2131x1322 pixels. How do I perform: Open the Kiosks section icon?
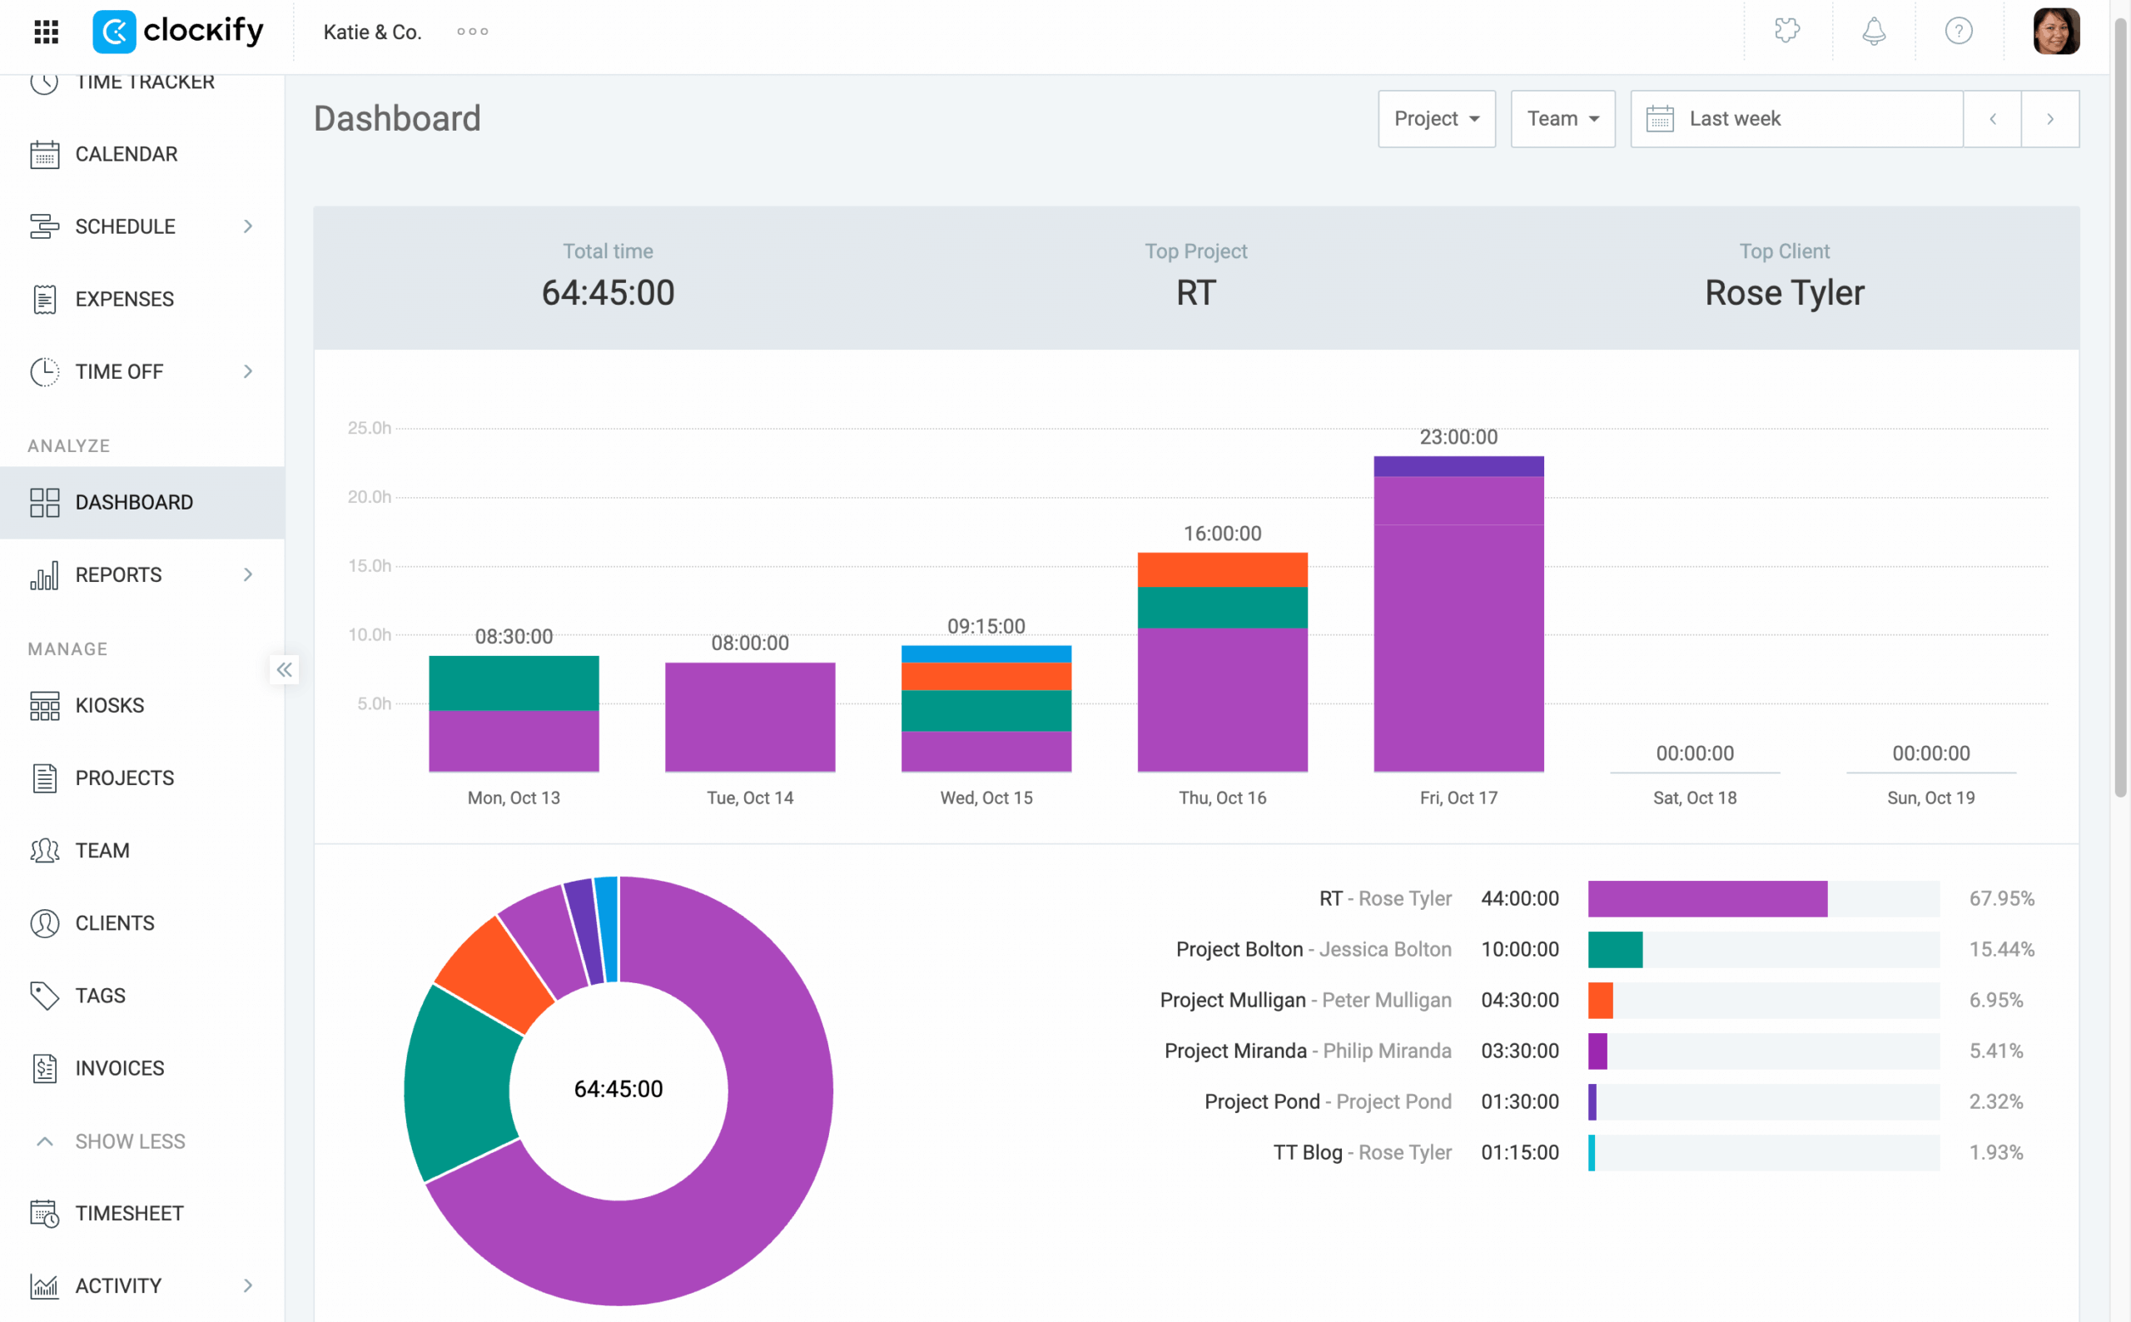coord(46,705)
